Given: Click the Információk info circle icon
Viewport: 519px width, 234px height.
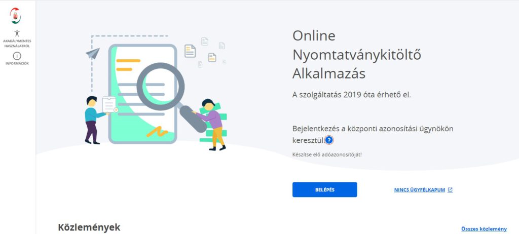Looking at the screenshot, I should [17, 56].
